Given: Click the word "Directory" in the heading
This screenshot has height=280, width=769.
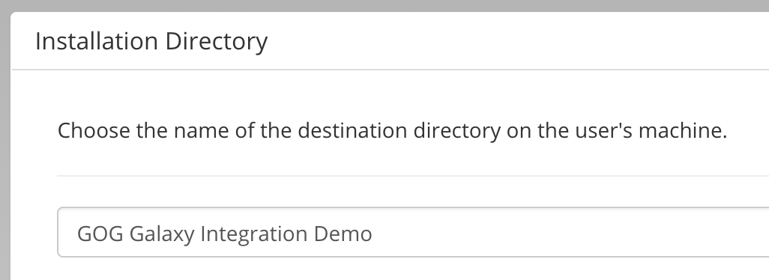Looking at the screenshot, I should [x=217, y=41].
